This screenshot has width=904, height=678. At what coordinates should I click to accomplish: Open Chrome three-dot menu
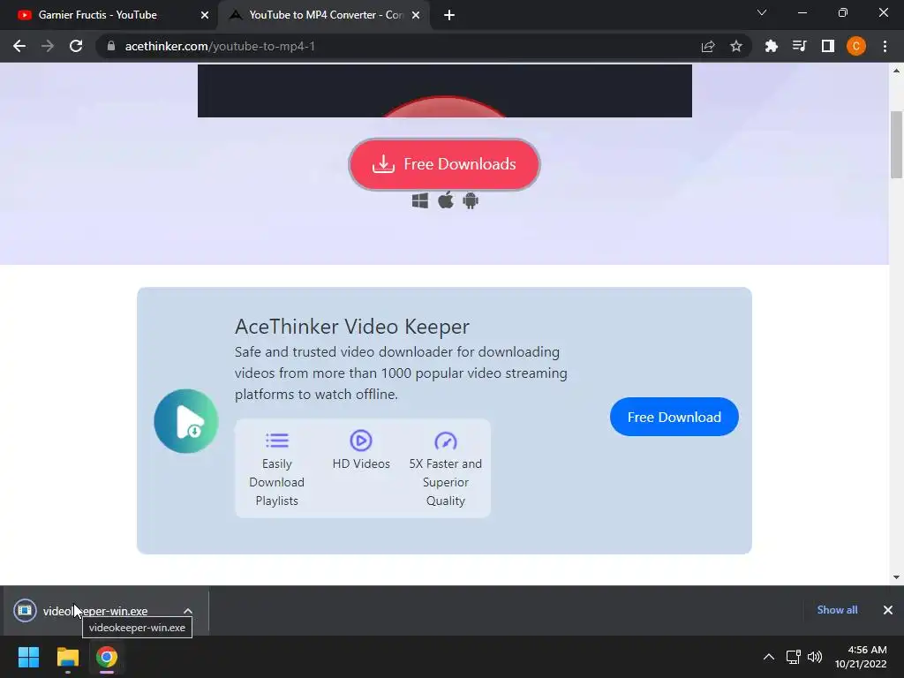click(885, 46)
